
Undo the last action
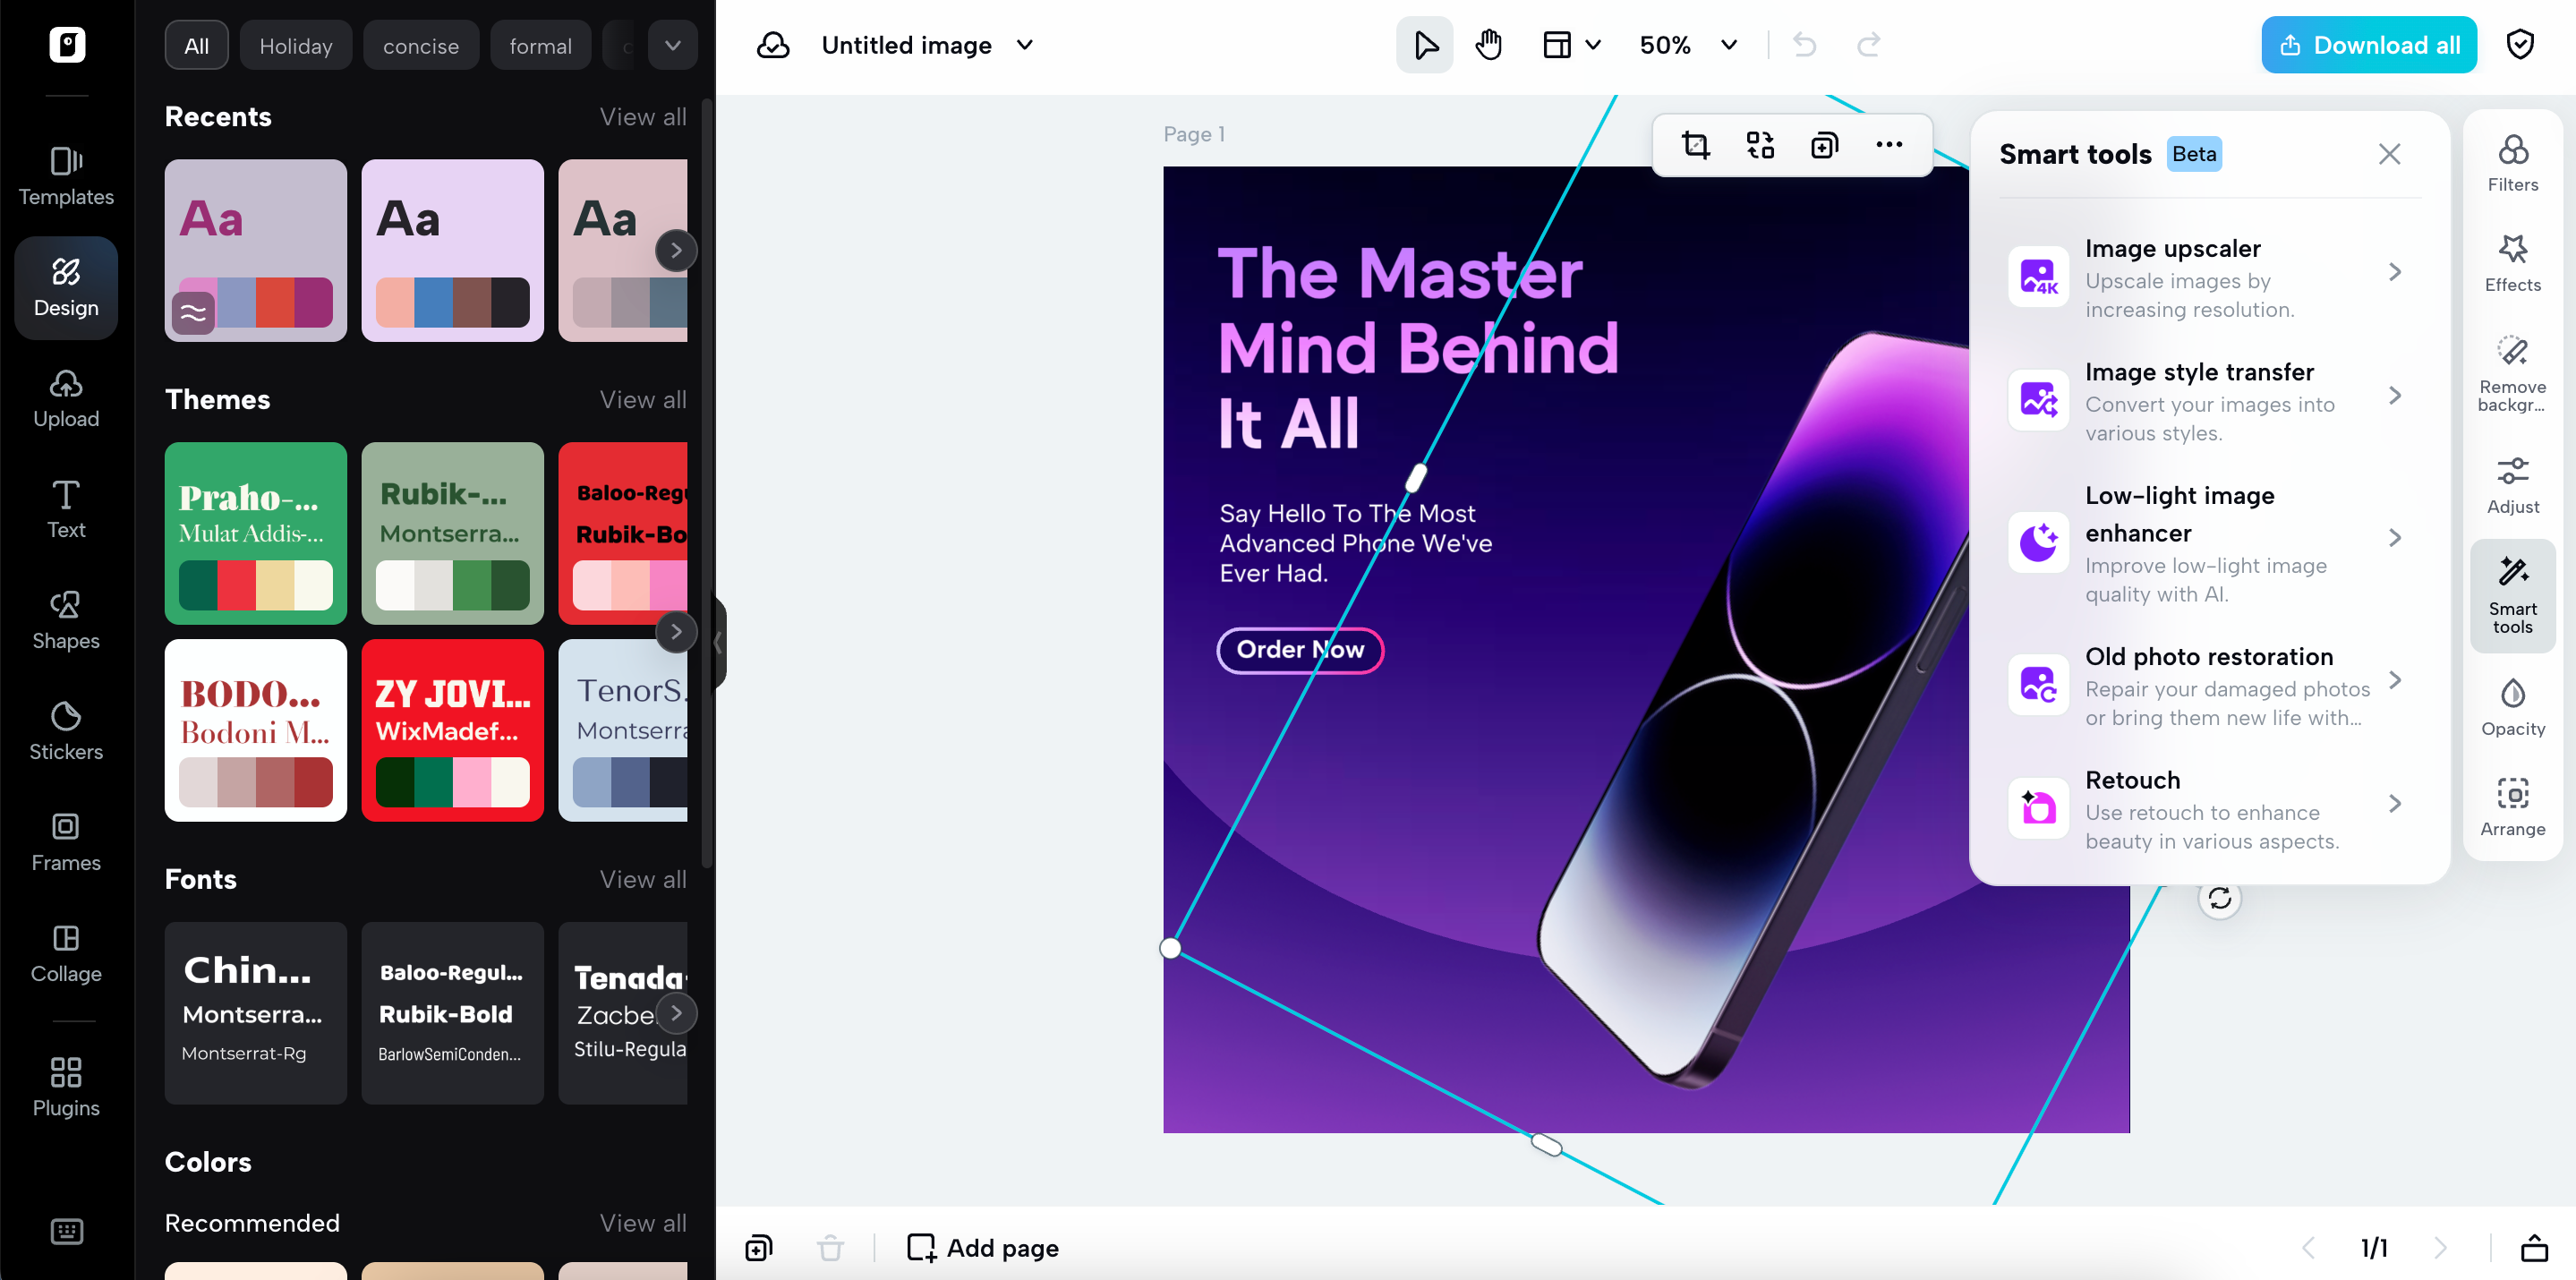pyautogui.click(x=1805, y=45)
